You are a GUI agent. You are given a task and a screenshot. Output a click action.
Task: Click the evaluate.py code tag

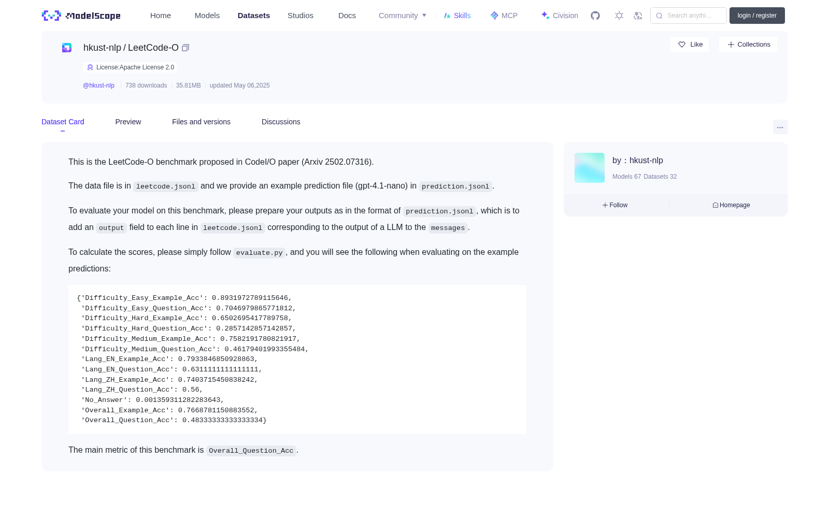click(x=259, y=253)
